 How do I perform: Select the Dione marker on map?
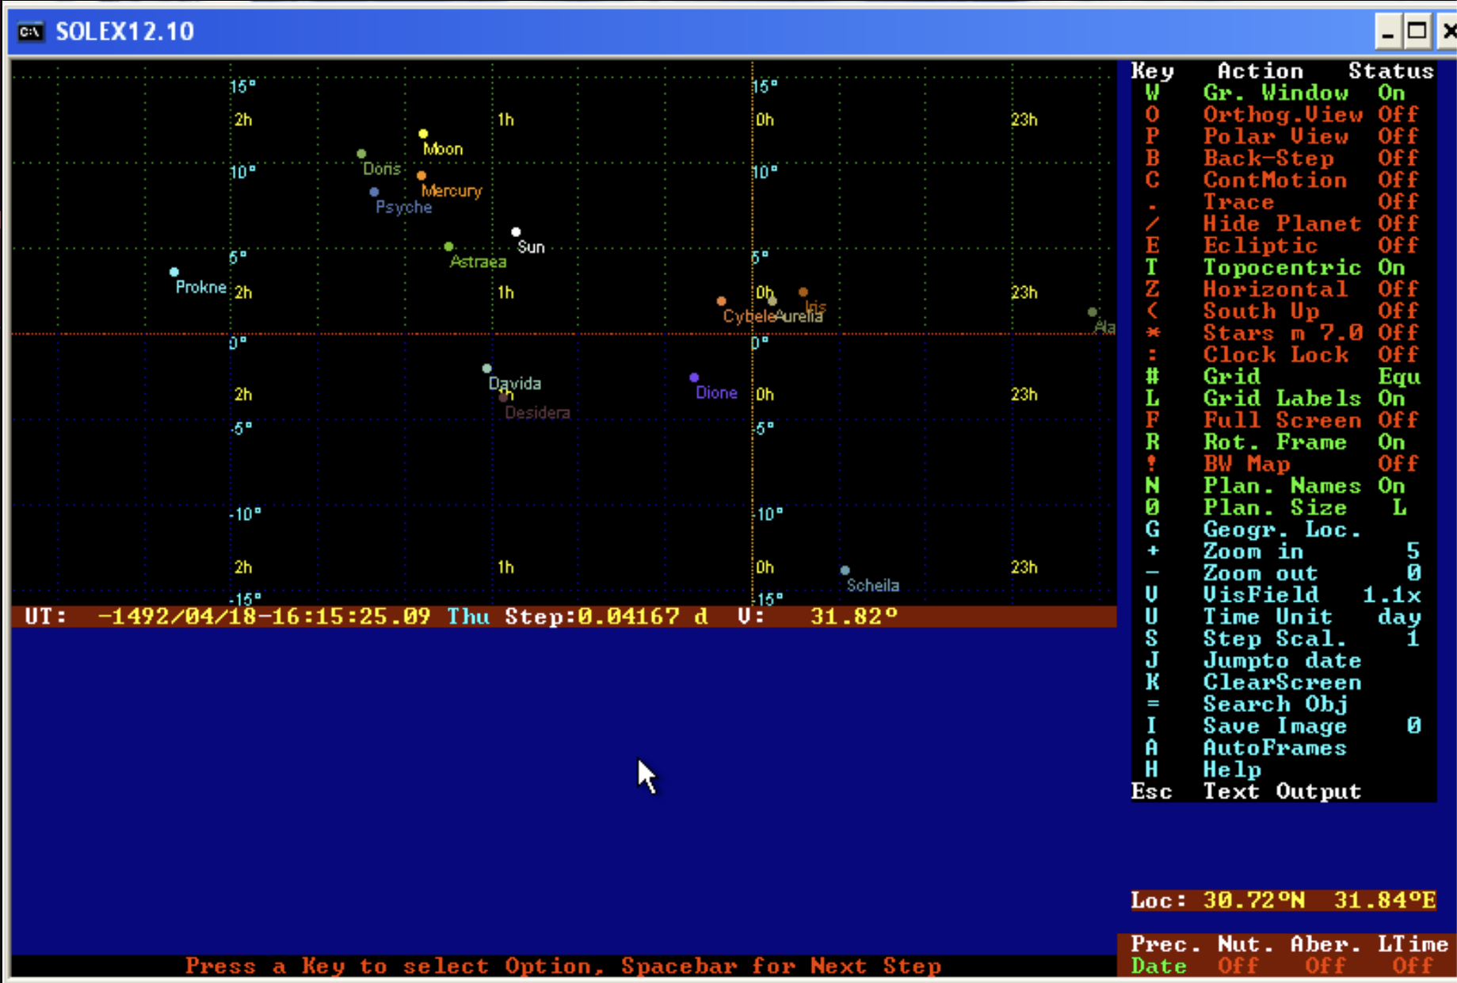pos(694,377)
